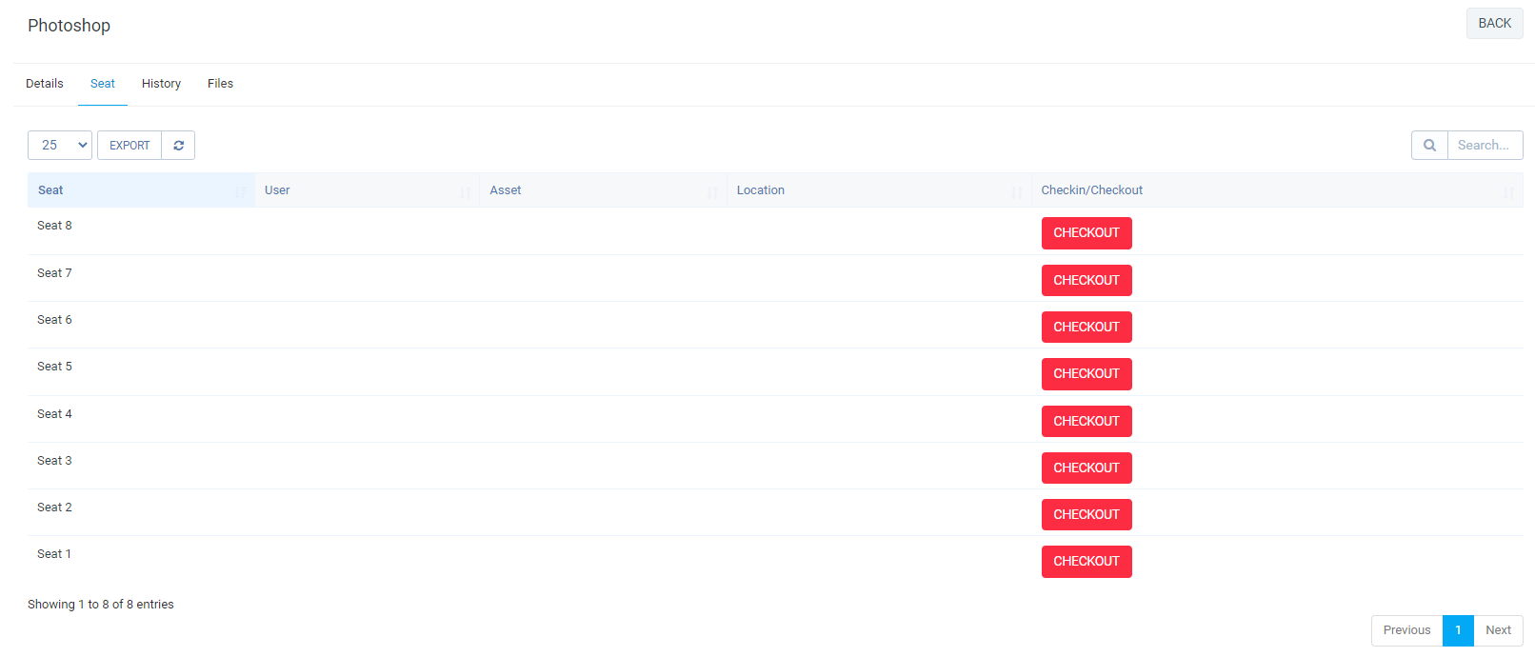Switch to the Details tab
The height and width of the screenshot is (657, 1535).
tap(45, 84)
